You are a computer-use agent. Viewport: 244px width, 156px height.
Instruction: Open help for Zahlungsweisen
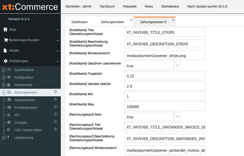point(55,92)
